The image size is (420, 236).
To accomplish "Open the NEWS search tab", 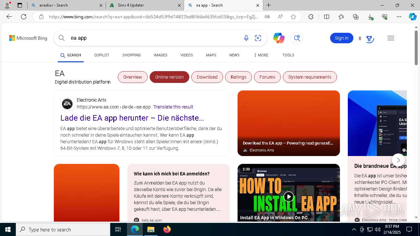I will tap(234, 55).
